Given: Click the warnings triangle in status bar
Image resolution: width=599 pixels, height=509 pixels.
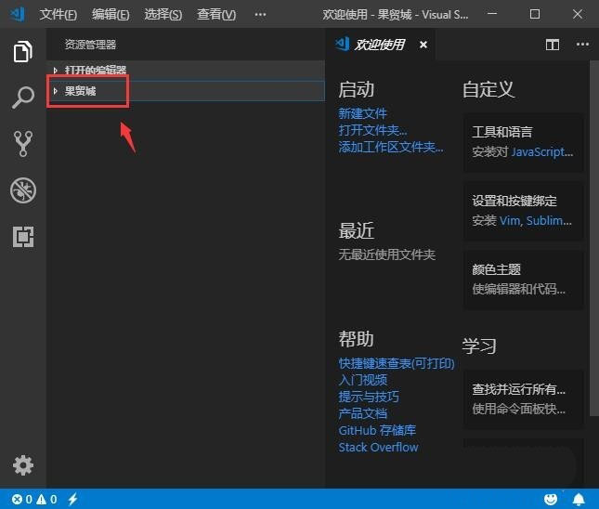Looking at the screenshot, I should coord(41,499).
